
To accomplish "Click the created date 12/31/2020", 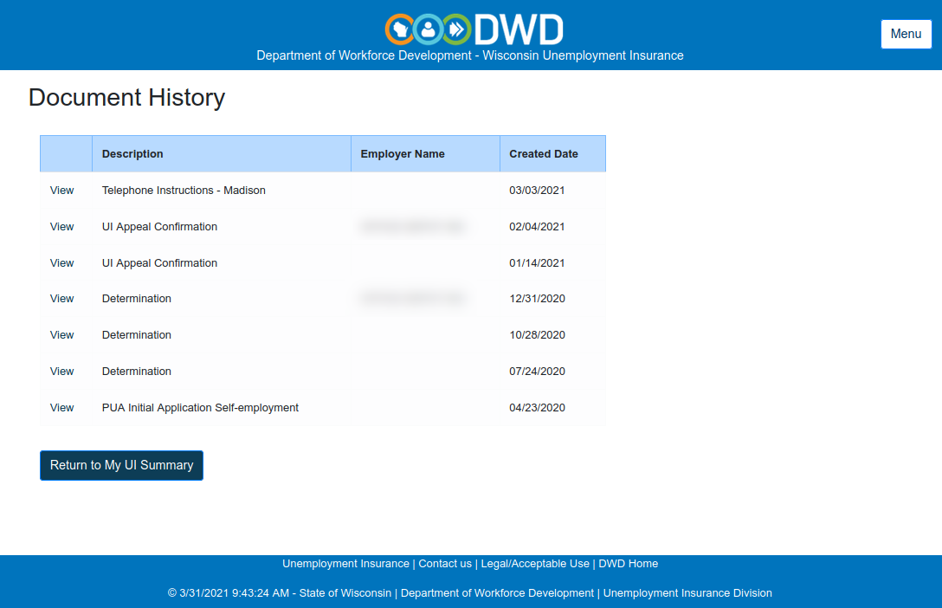I will 537,299.
